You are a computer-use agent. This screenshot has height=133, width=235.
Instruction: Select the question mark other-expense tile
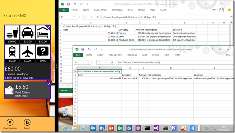pos(43,53)
